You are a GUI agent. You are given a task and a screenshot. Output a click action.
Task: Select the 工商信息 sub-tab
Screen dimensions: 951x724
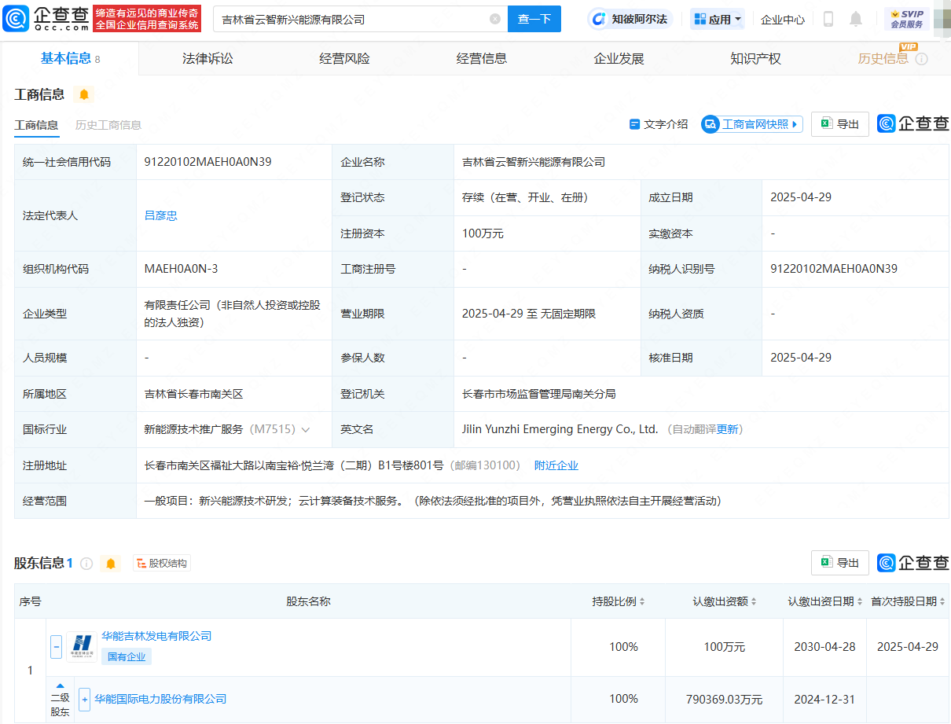(x=36, y=124)
